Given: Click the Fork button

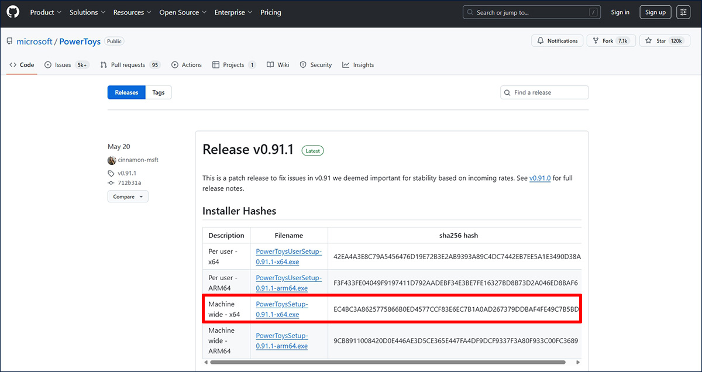Looking at the screenshot, I should click(x=610, y=41).
